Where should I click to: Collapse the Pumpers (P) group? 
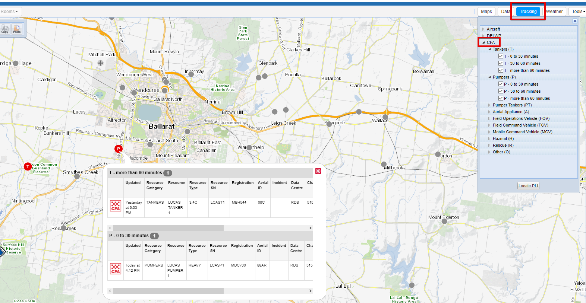(489, 77)
